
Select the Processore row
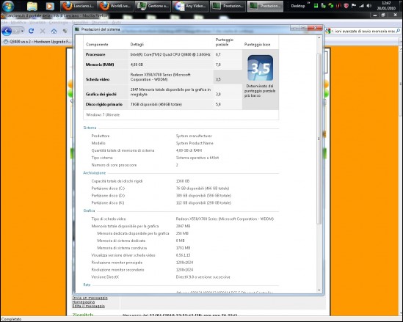coord(163,54)
